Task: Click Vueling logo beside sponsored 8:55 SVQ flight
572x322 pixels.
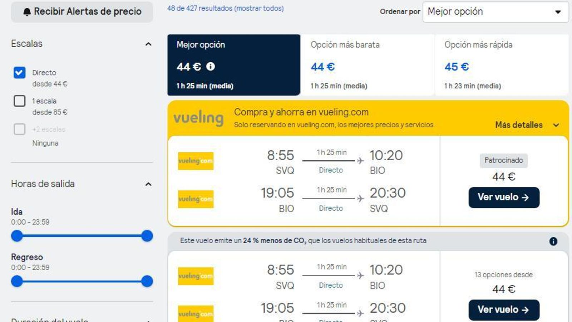Action: point(196,161)
